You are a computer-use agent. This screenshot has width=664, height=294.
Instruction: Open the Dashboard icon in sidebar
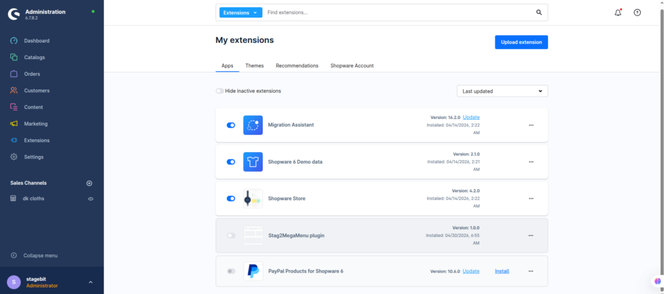[x=14, y=41]
